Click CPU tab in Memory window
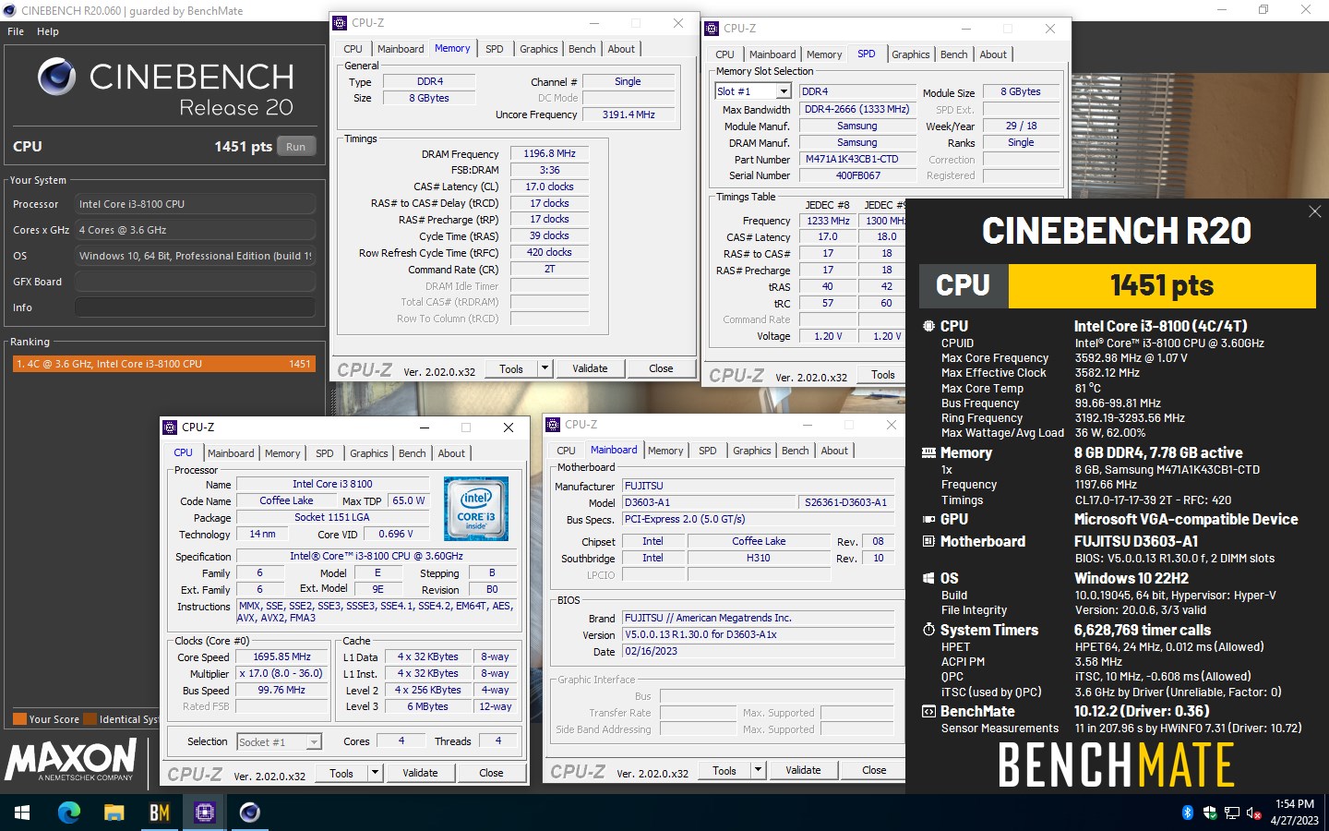The width and height of the screenshot is (1329, 831). pyautogui.click(x=353, y=49)
